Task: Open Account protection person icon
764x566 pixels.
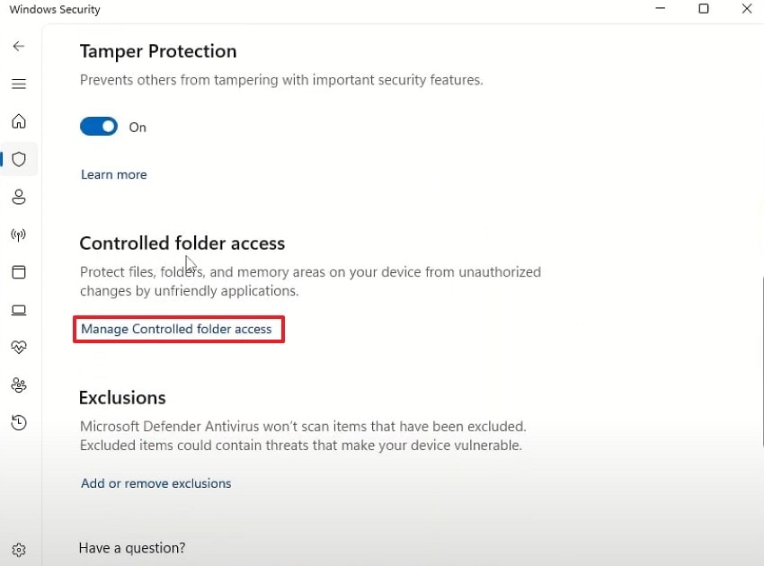Action: click(19, 197)
